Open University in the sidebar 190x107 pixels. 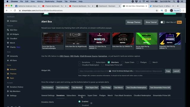pos(12,56)
